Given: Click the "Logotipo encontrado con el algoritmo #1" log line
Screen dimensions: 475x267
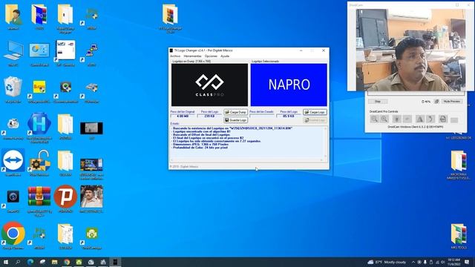Looking at the screenshot, I should [x=201, y=132].
